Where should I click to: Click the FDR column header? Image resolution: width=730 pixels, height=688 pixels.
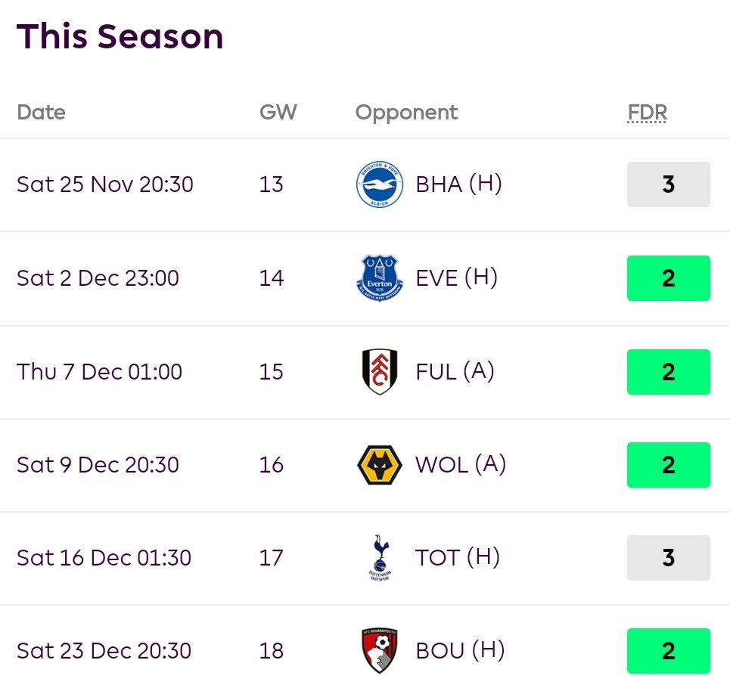point(648,113)
